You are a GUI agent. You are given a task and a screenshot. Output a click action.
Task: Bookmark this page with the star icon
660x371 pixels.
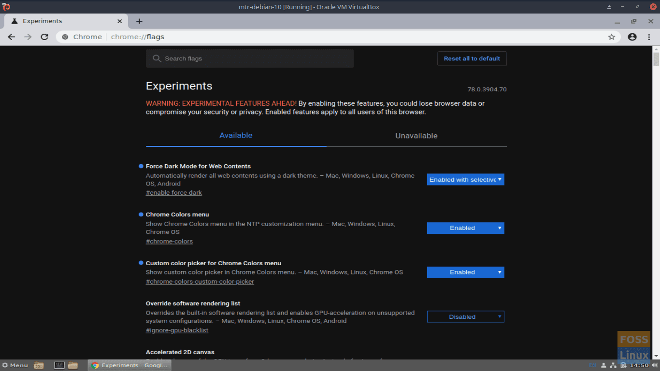click(x=611, y=37)
